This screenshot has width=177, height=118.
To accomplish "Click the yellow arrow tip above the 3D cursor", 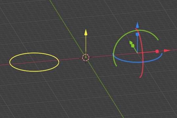I will (86, 32).
